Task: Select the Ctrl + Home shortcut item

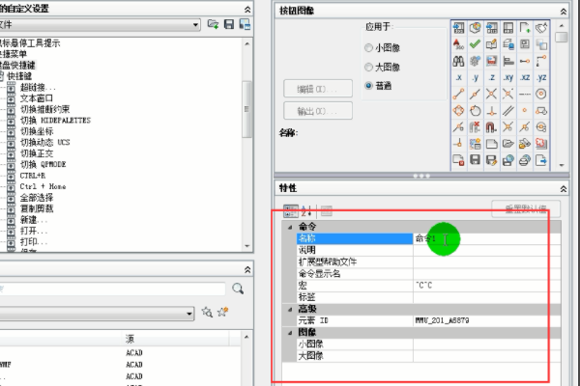Action: coord(43,186)
